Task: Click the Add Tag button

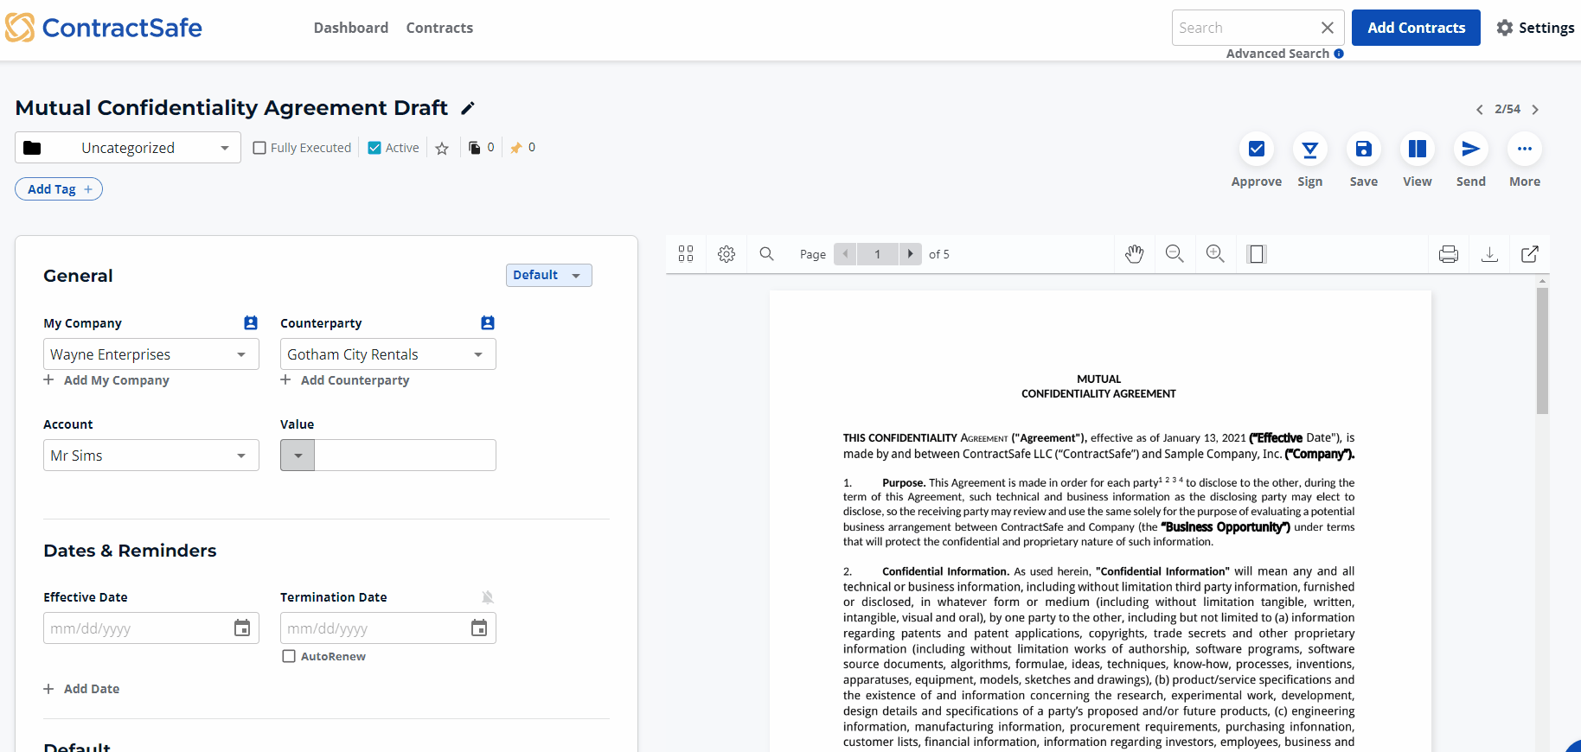Action: pos(59,189)
